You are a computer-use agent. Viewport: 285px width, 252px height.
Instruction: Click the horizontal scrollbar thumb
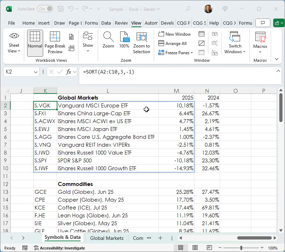coord(254,238)
